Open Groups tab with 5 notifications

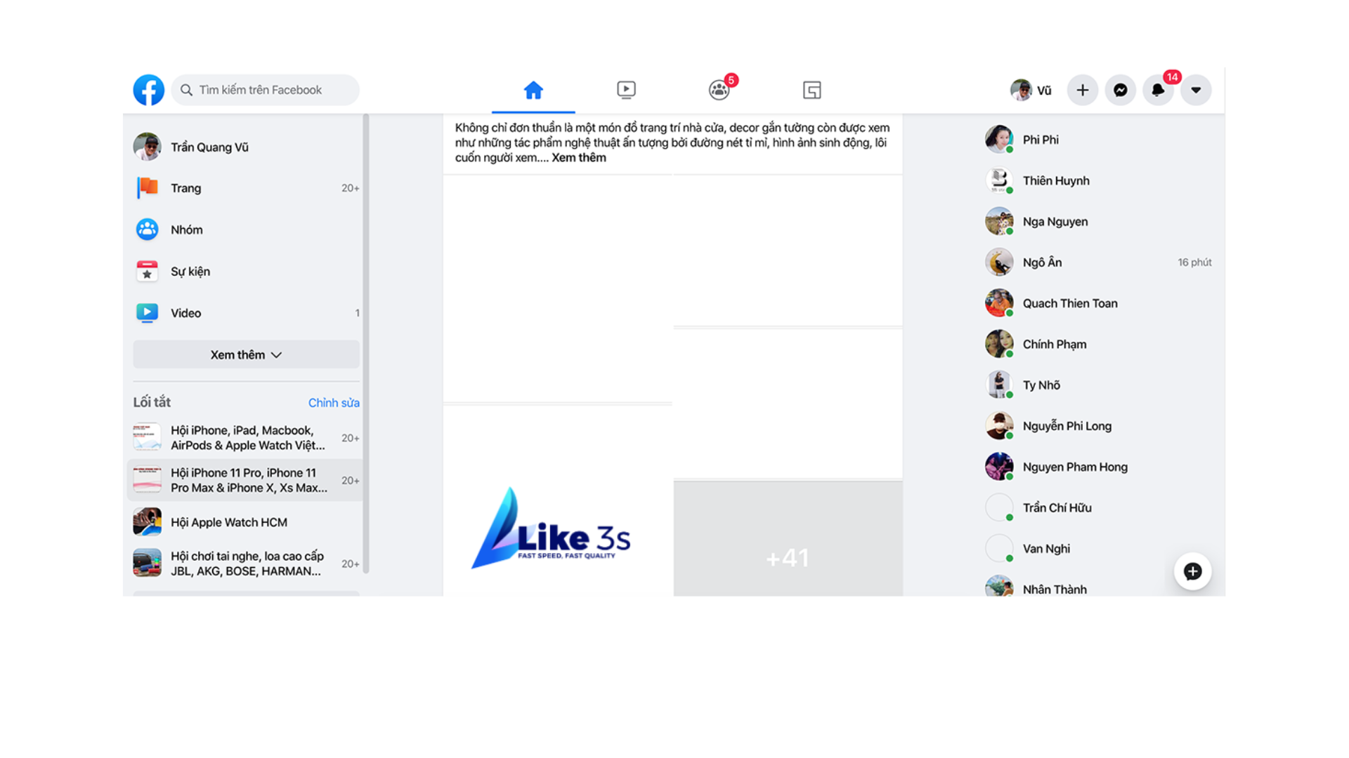(x=719, y=90)
